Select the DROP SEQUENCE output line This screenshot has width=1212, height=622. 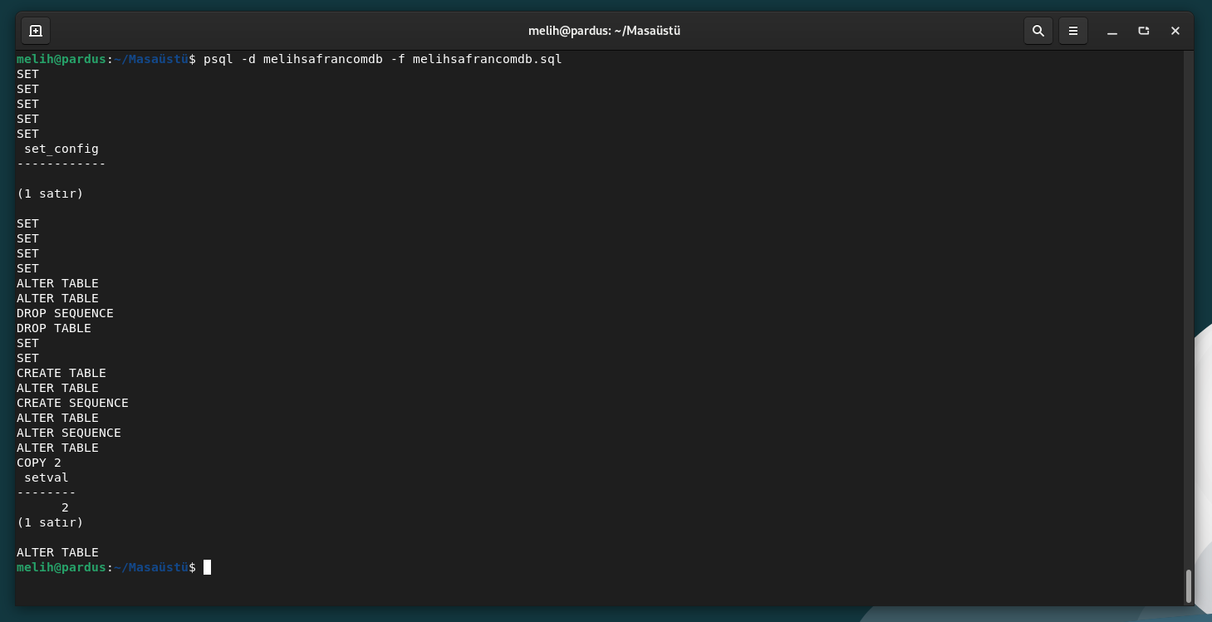click(65, 313)
